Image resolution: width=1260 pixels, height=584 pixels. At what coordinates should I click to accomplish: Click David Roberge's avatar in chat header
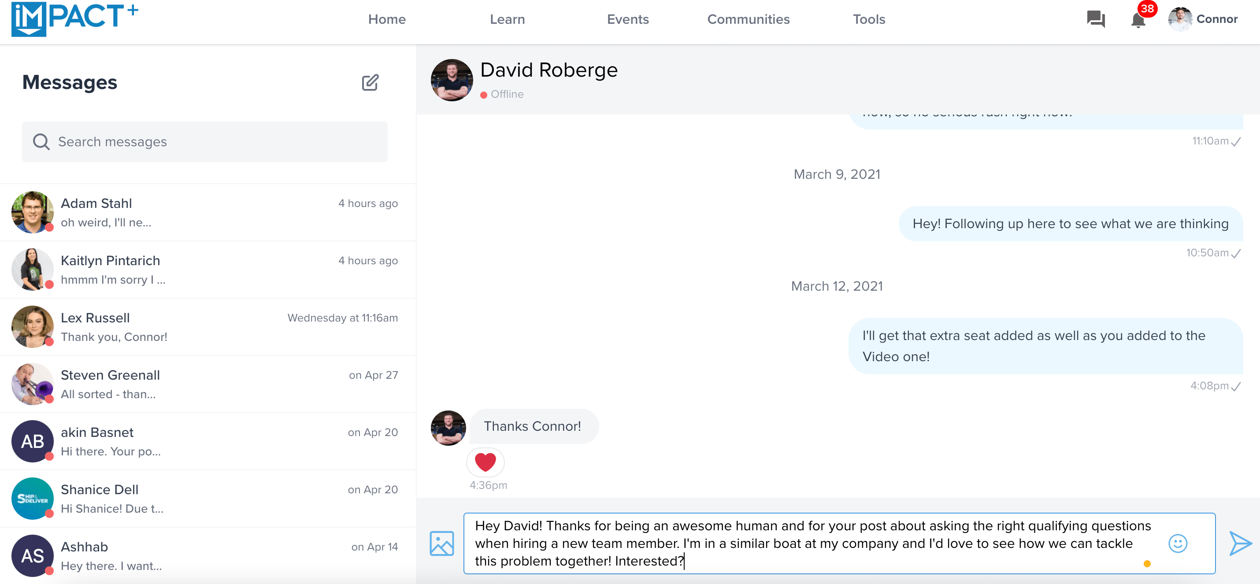452,80
